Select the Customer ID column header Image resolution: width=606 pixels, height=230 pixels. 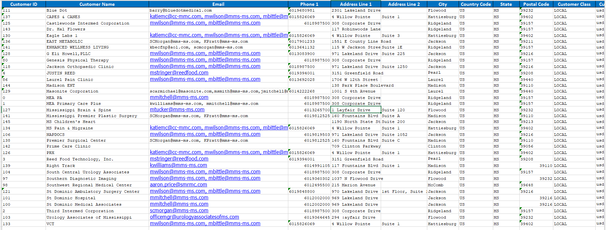pos(24,4)
